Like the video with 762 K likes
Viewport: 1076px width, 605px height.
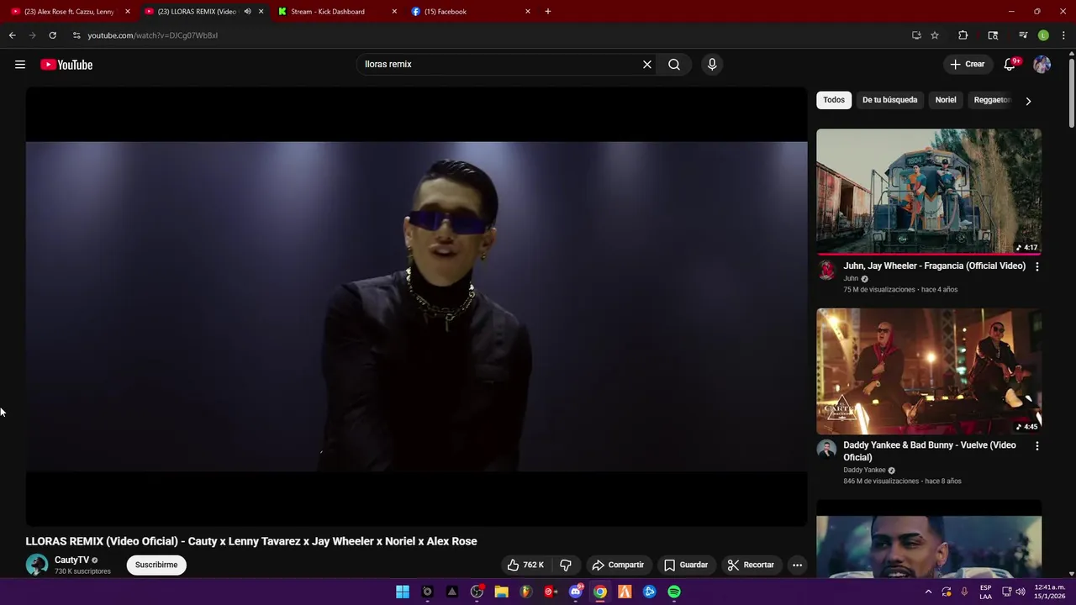(525, 565)
